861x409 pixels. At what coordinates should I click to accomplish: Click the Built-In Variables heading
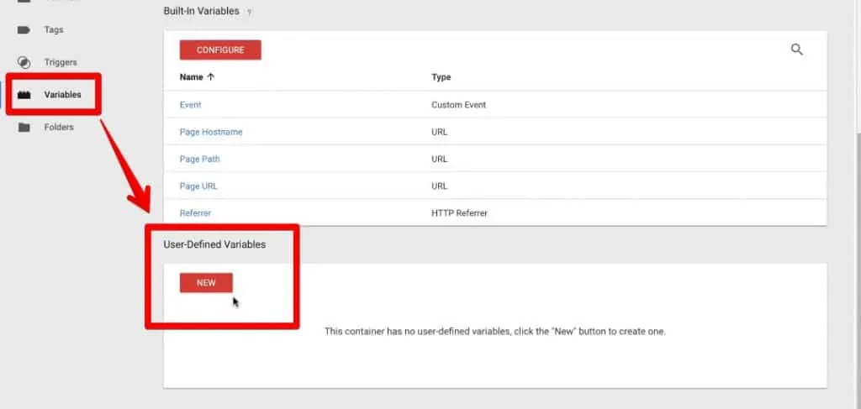(202, 11)
